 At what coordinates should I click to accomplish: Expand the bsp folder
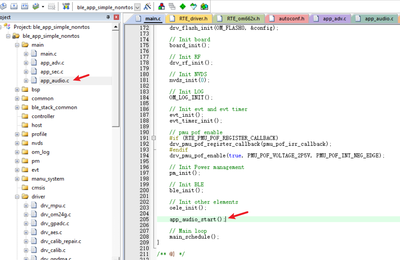click(17, 90)
